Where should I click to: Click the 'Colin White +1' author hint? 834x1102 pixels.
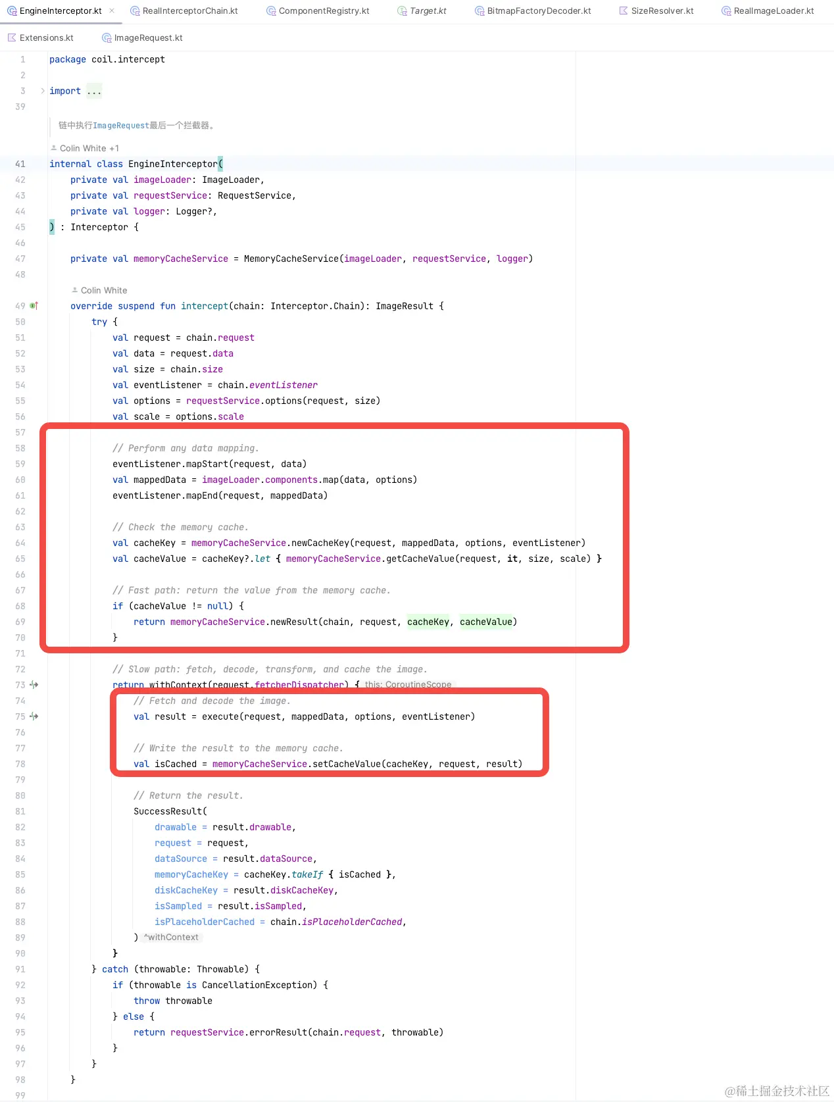point(85,149)
